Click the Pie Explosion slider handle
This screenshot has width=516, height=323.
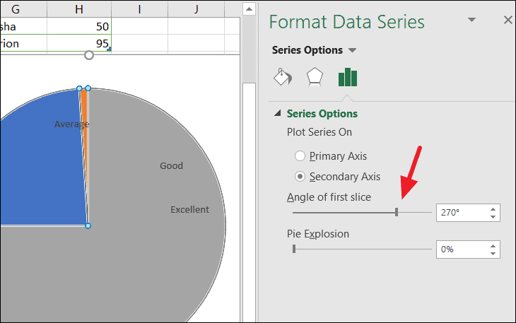(x=294, y=249)
